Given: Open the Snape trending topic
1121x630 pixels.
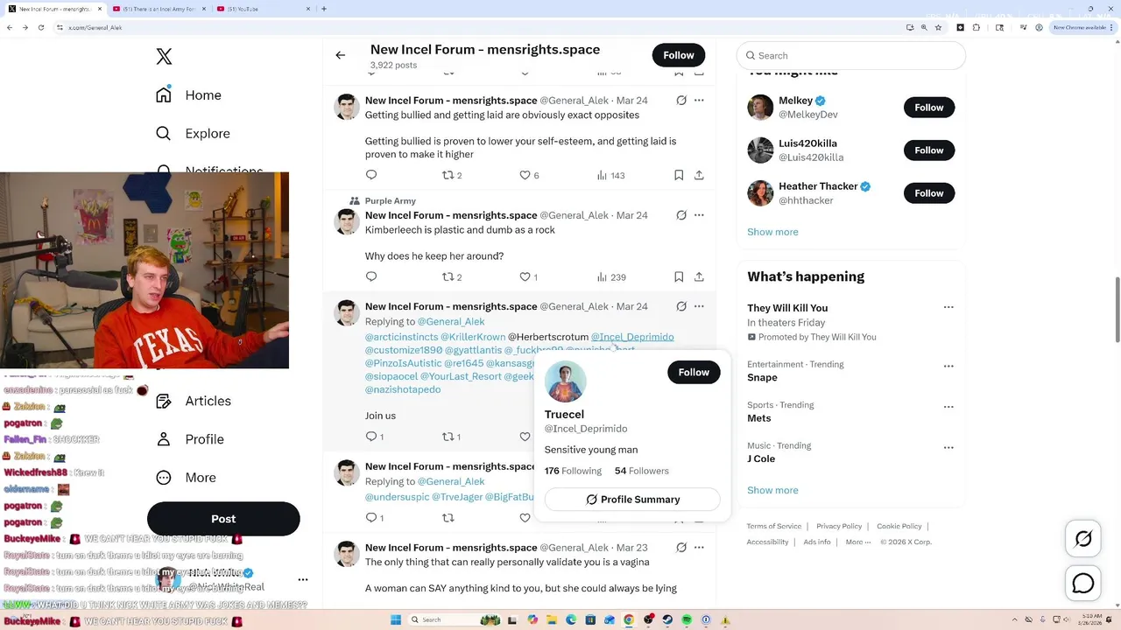Looking at the screenshot, I should click(x=762, y=378).
